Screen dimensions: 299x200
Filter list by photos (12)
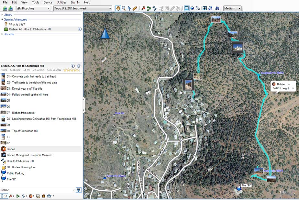pos(50,196)
